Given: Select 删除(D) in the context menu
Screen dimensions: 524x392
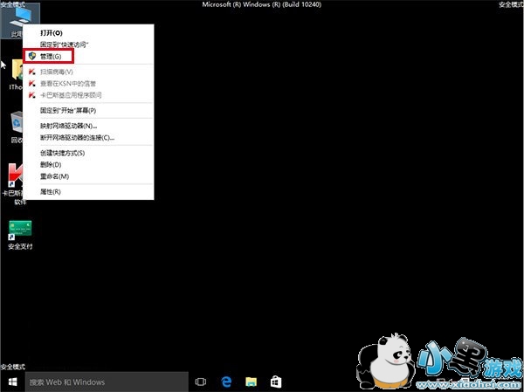Looking at the screenshot, I should pyautogui.click(x=51, y=164).
